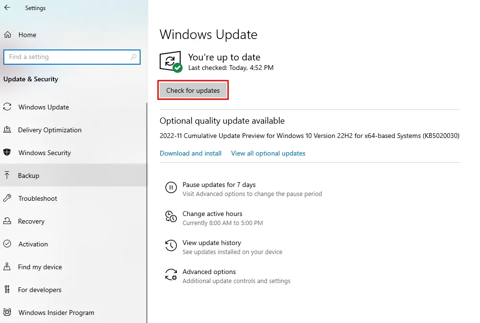Click 'Visit Advanced options to change the pause period'
Viewport: 480px width, 323px height.
pyautogui.click(x=252, y=194)
